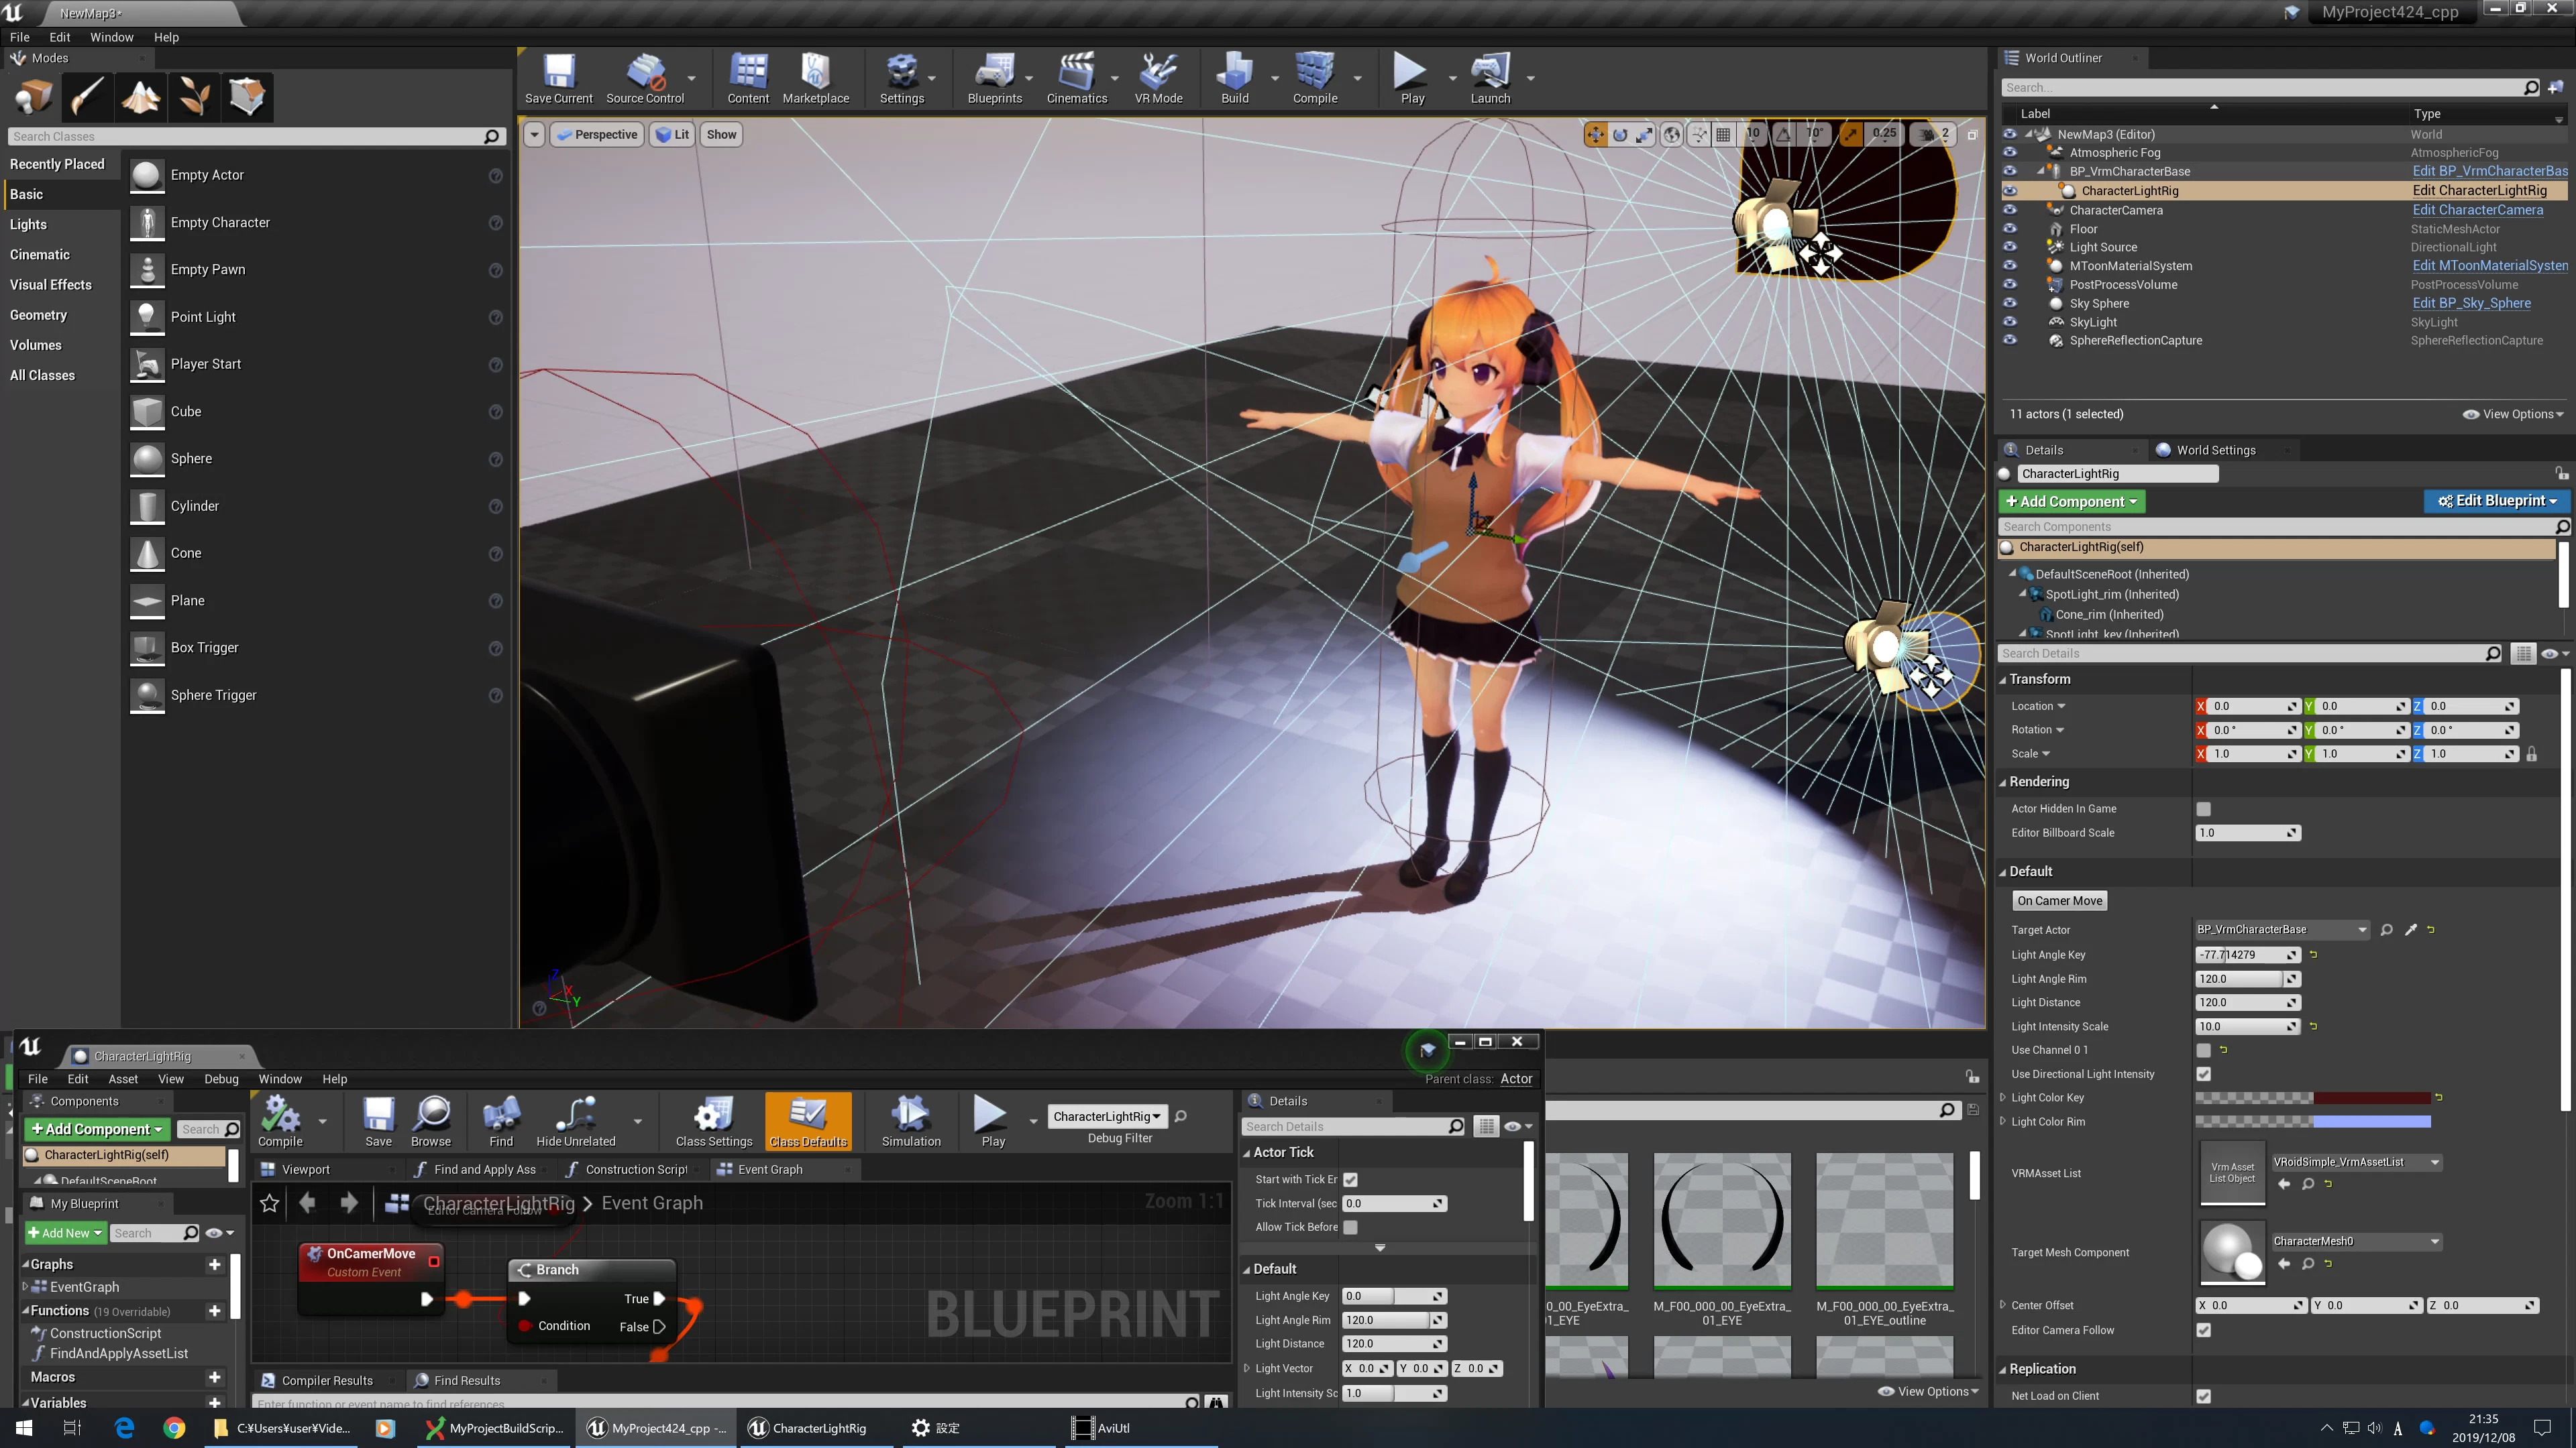2576x1448 pixels.
Task: Open Target Actor BP_VrmCharacterBase dropdown
Action: [x=2282, y=929]
